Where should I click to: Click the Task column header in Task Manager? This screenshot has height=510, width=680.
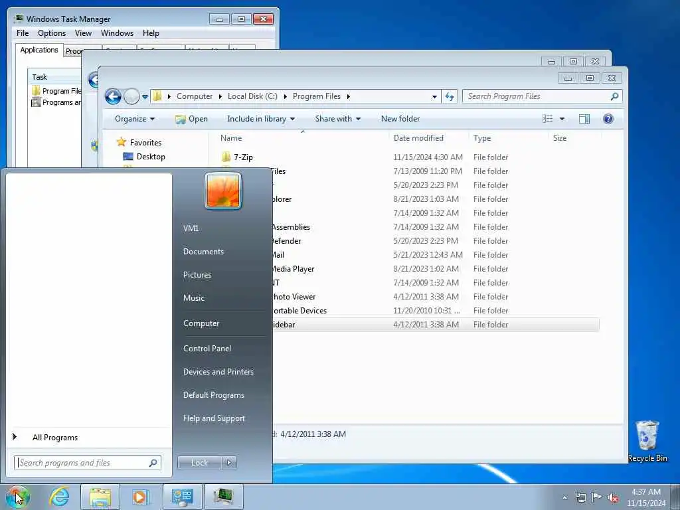(54, 77)
